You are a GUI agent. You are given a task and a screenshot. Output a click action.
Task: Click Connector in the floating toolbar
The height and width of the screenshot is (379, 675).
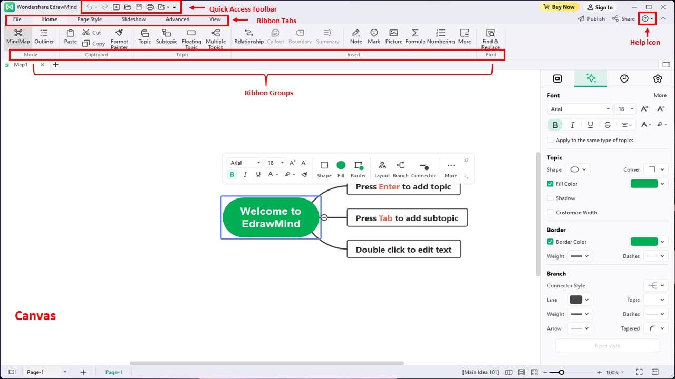click(423, 169)
